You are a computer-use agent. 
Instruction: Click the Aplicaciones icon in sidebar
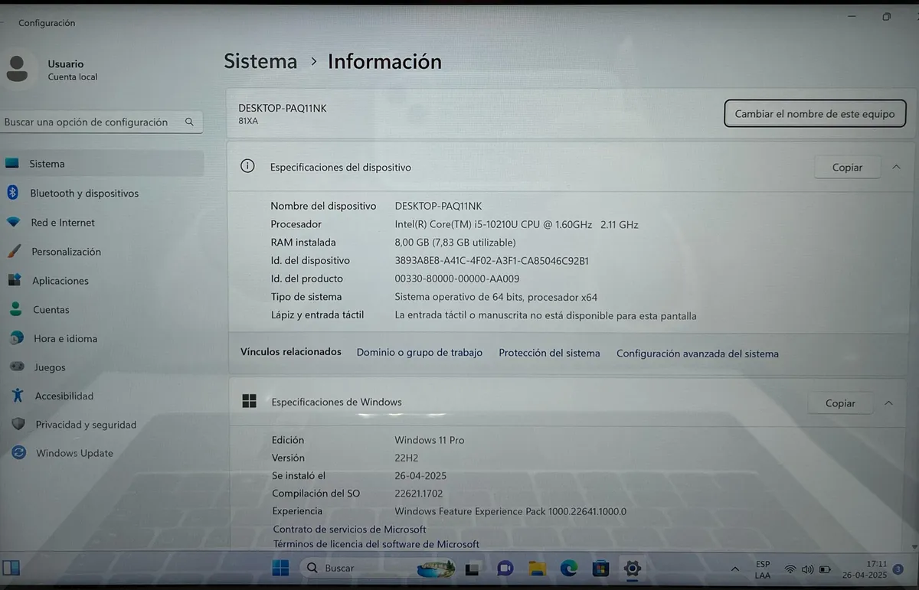click(x=15, y=281)
